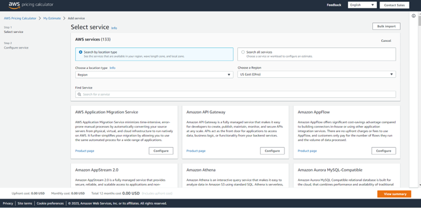
Task: Click Configure for Amazon API Gateway
Action: pos(272,151)
